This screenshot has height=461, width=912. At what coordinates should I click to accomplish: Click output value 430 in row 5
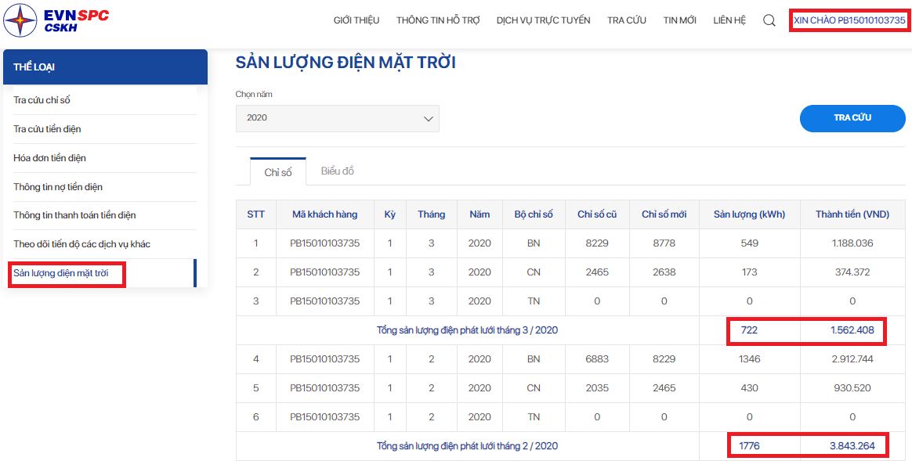pyautogui.click(x=749, y=387)
